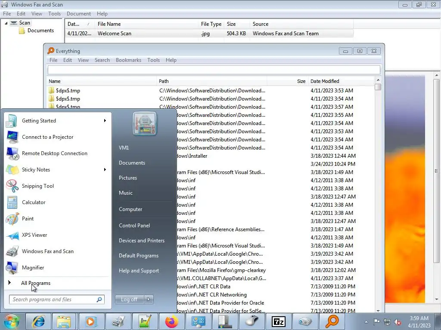Screen dimensions: 441x330
Task: Open Devices and Printers
Action: click(142, 241)
